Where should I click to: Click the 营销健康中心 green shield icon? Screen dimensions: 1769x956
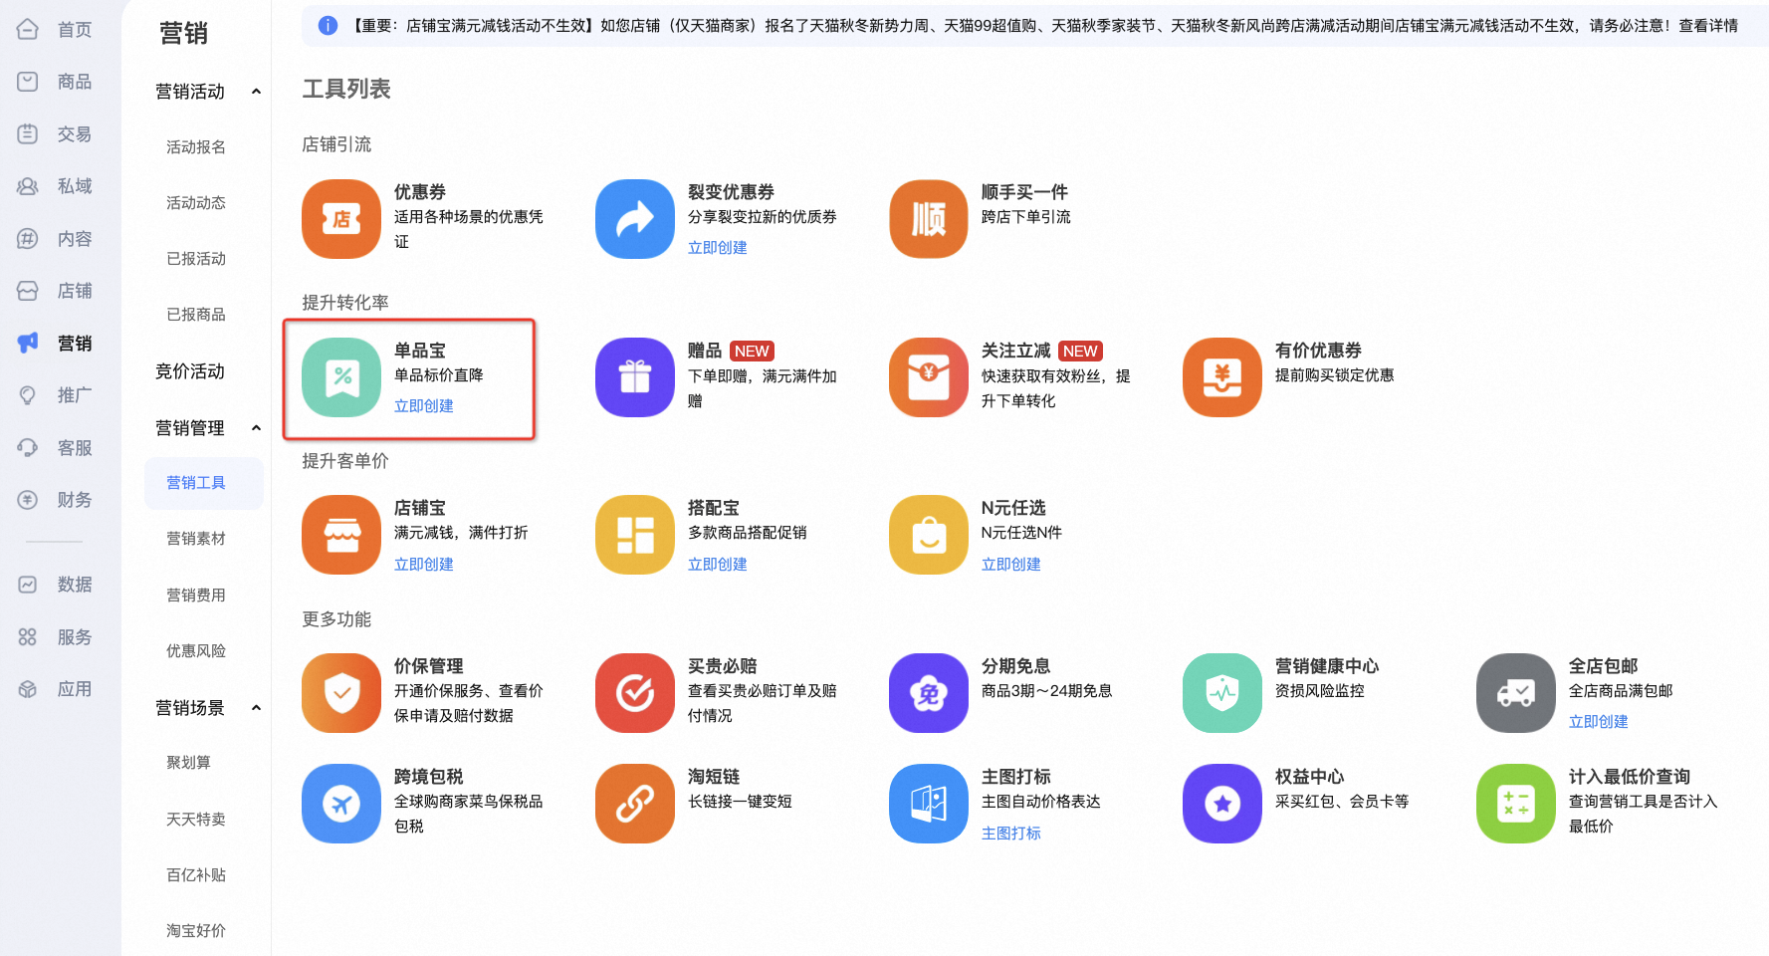pyautogui.click(x=1222, y=693)
